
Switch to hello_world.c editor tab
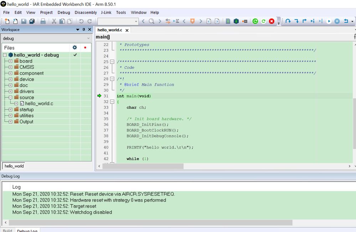(110, 30)
